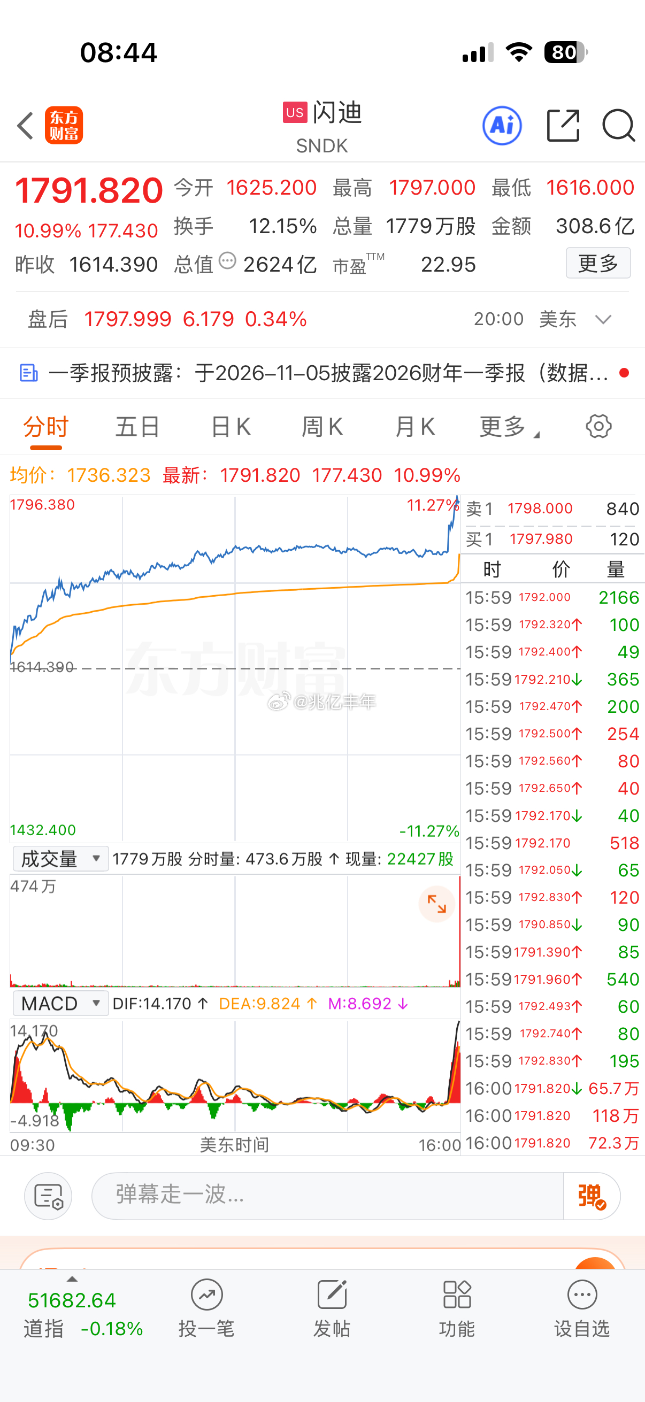
Task: Tap the 最低 1616.000 value
Action: point(563,188)
